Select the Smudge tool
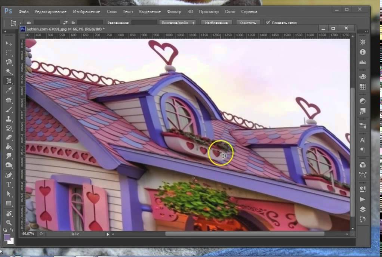The width and height of the screenshot is (382, 257). (9, 156)
